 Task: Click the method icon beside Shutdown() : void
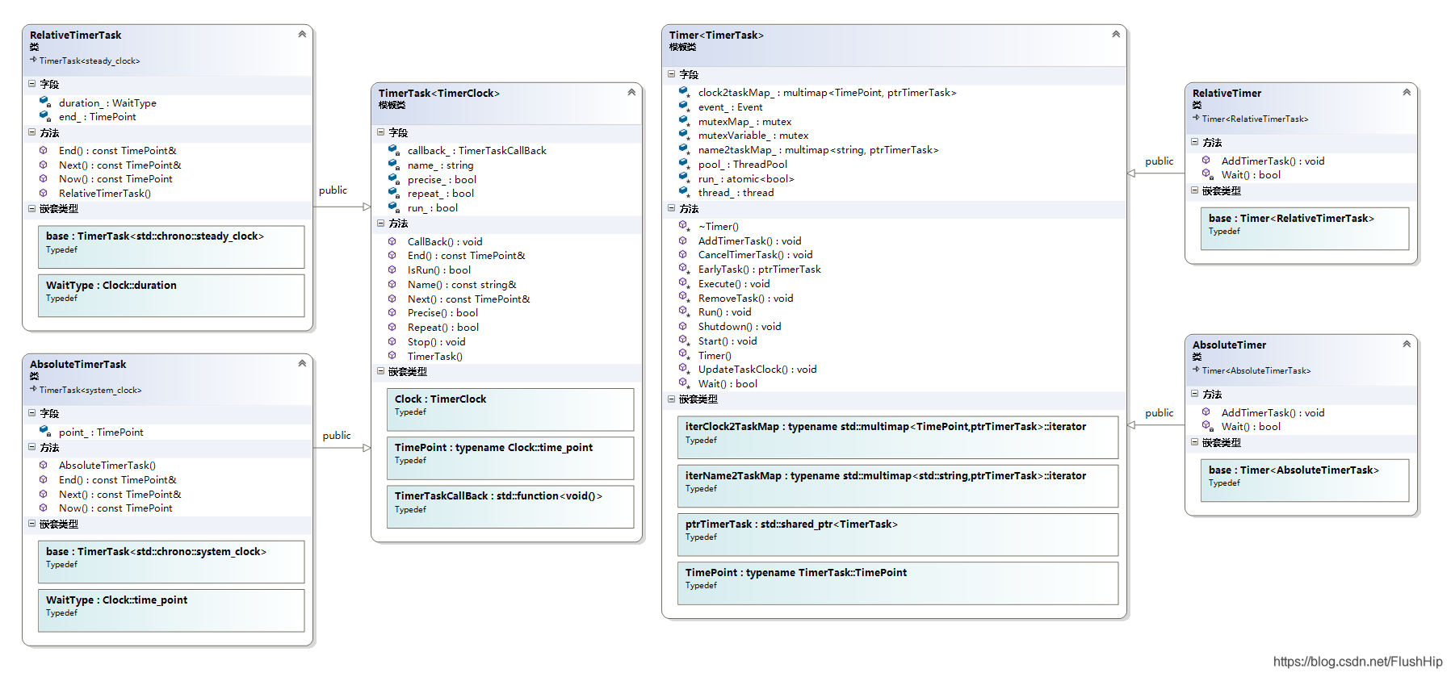(683, 326)
